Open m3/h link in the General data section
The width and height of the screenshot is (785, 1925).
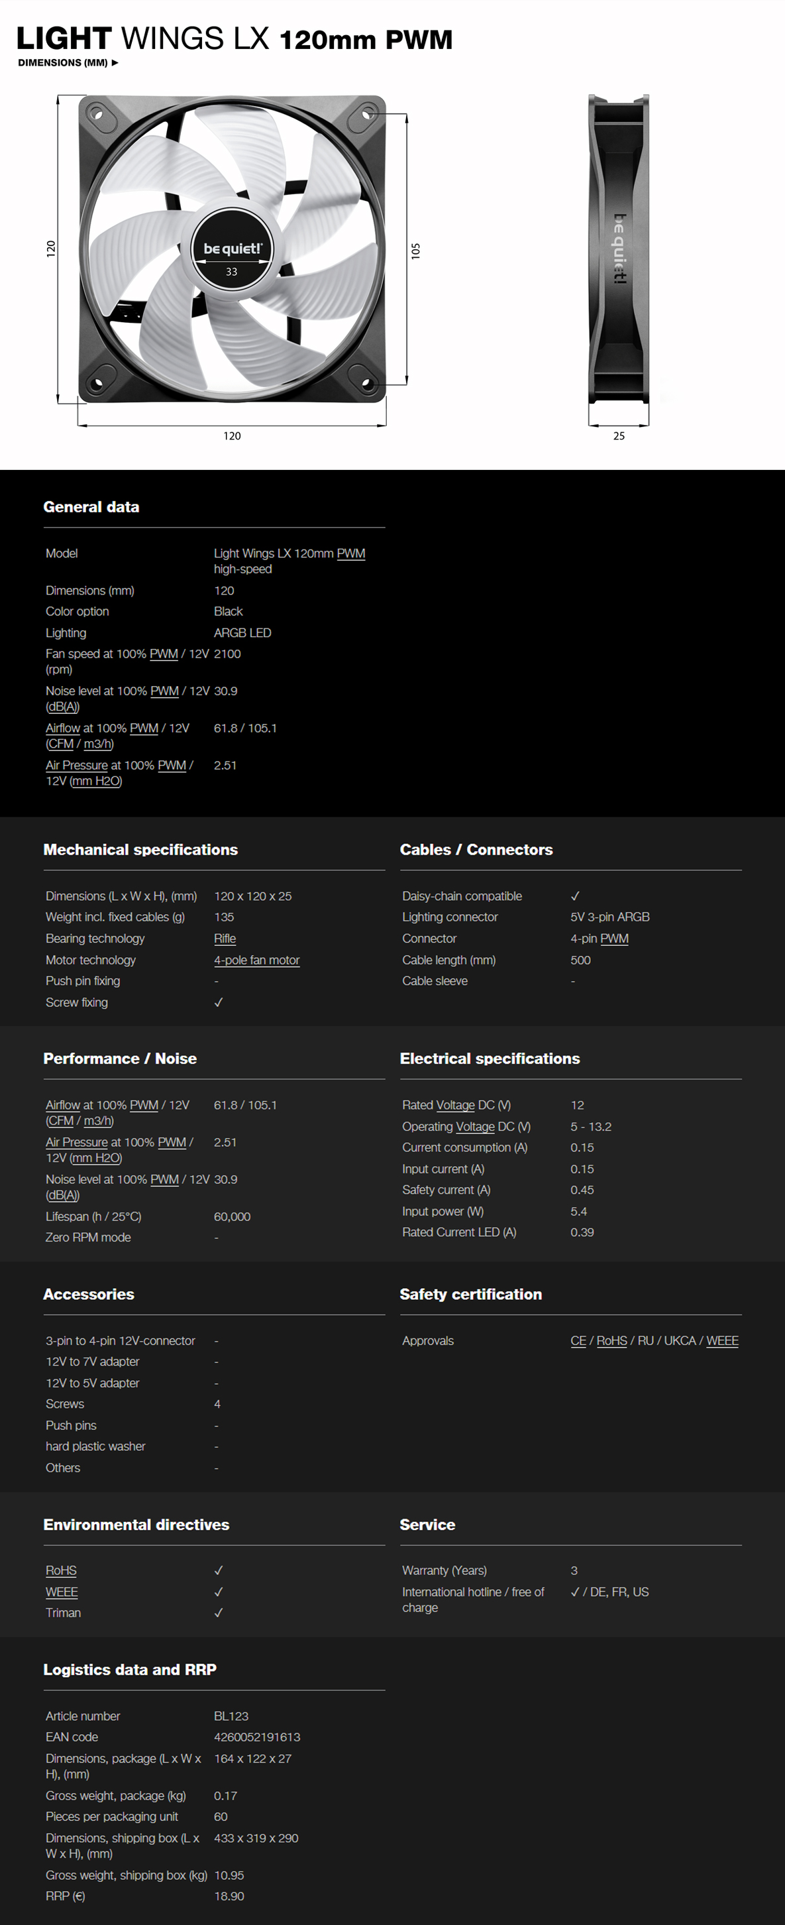pos(99,744)
